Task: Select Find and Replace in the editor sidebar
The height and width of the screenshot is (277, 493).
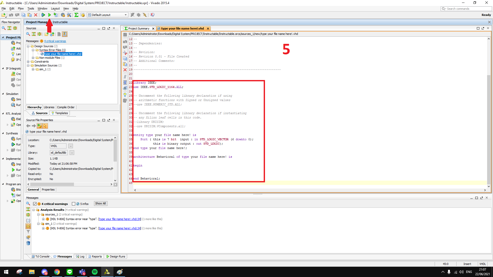Action: pyautogui.click(x=125, y=88)
